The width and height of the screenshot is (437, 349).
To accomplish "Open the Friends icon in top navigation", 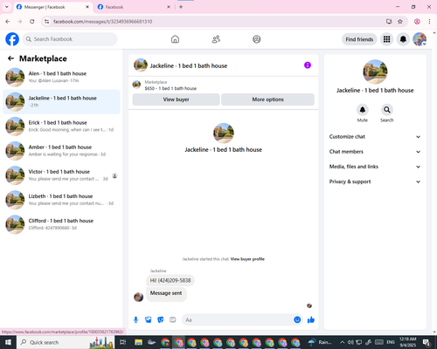I will [216, 39].
